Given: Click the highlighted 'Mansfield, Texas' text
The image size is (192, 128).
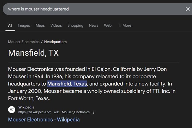Looking at the screenshot, I should (x=67, y=84).
